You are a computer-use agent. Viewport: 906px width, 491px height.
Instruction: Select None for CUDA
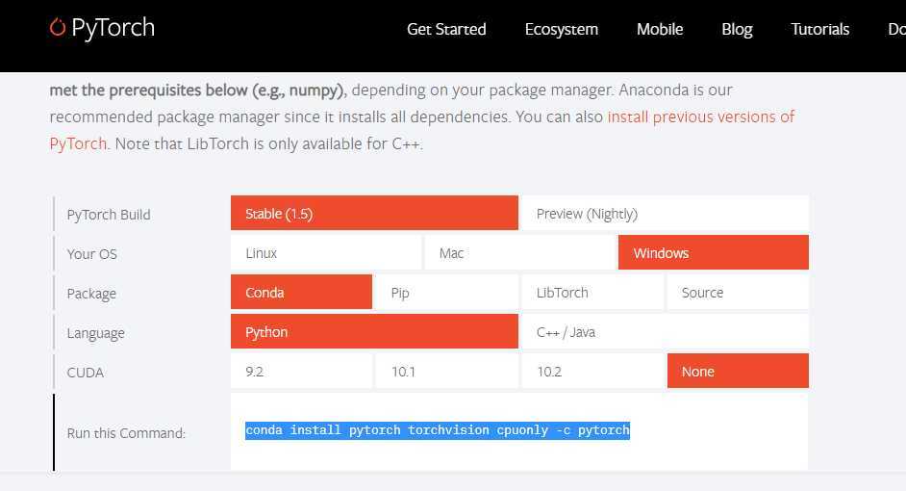[738, 371]
